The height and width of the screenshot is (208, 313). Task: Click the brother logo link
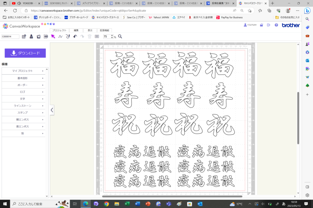pos(291,25)
